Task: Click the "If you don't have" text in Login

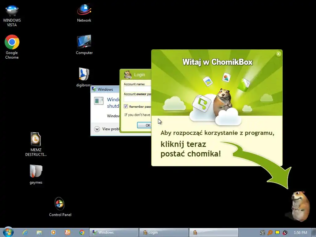Action: point(137,115)
